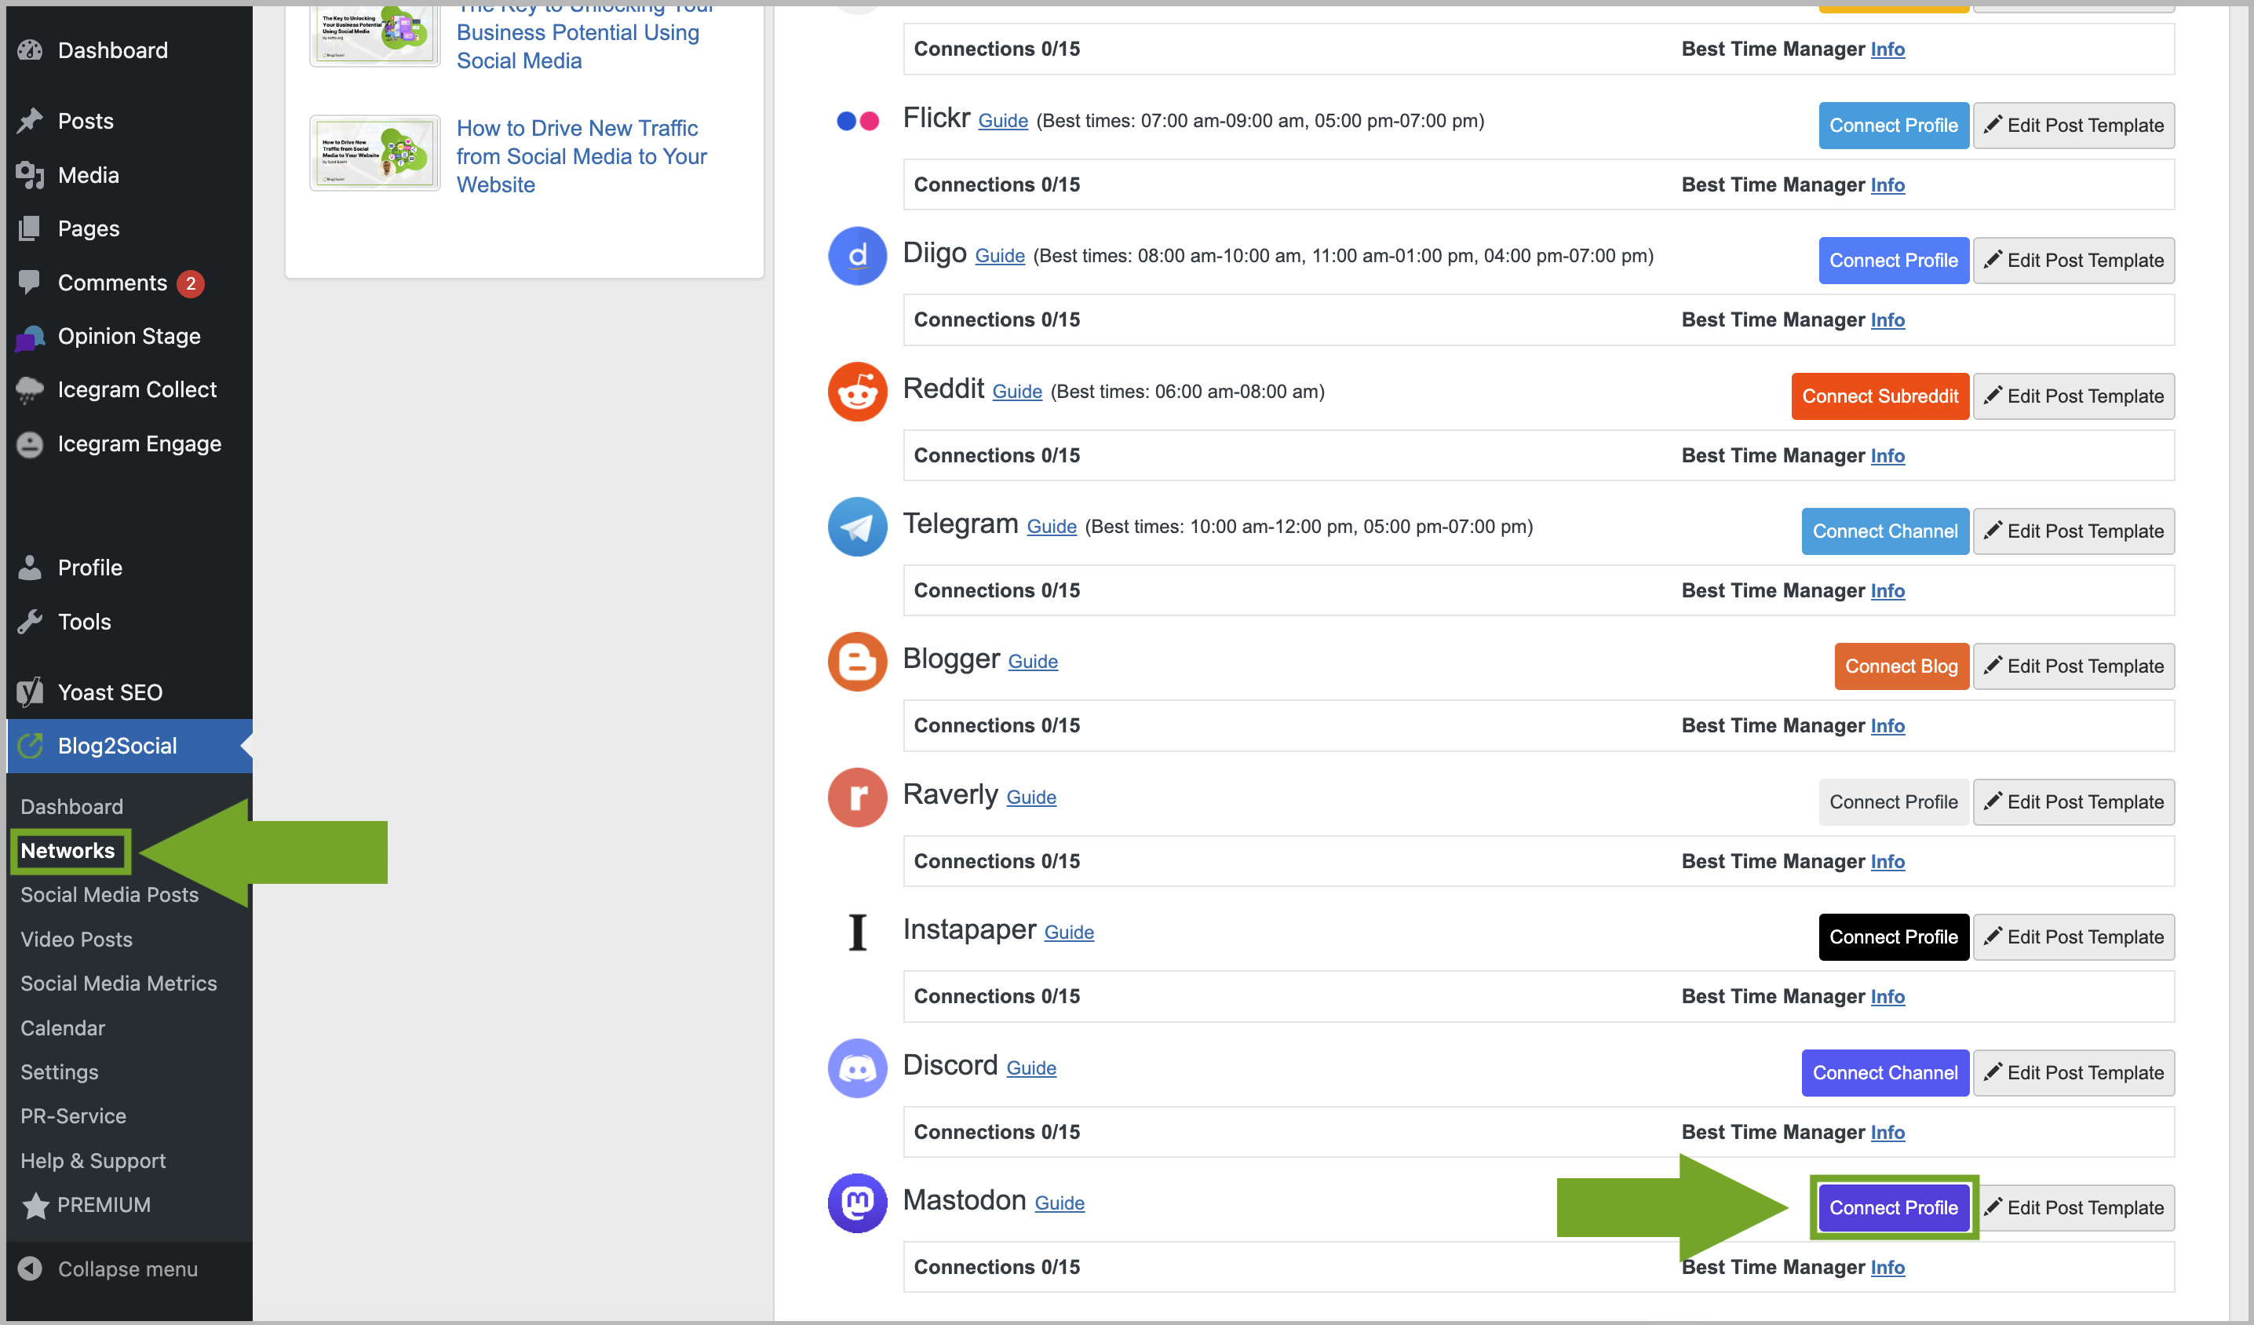Click the Mastodon network logo

click(857, 1203)
